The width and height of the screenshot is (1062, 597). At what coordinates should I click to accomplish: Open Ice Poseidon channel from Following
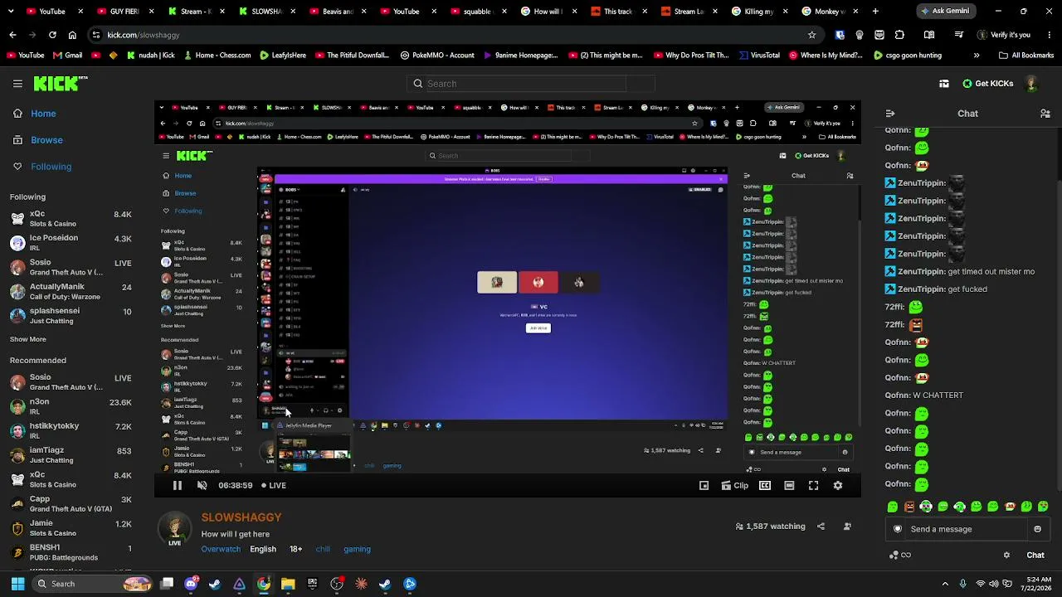[x=71, y=243]
